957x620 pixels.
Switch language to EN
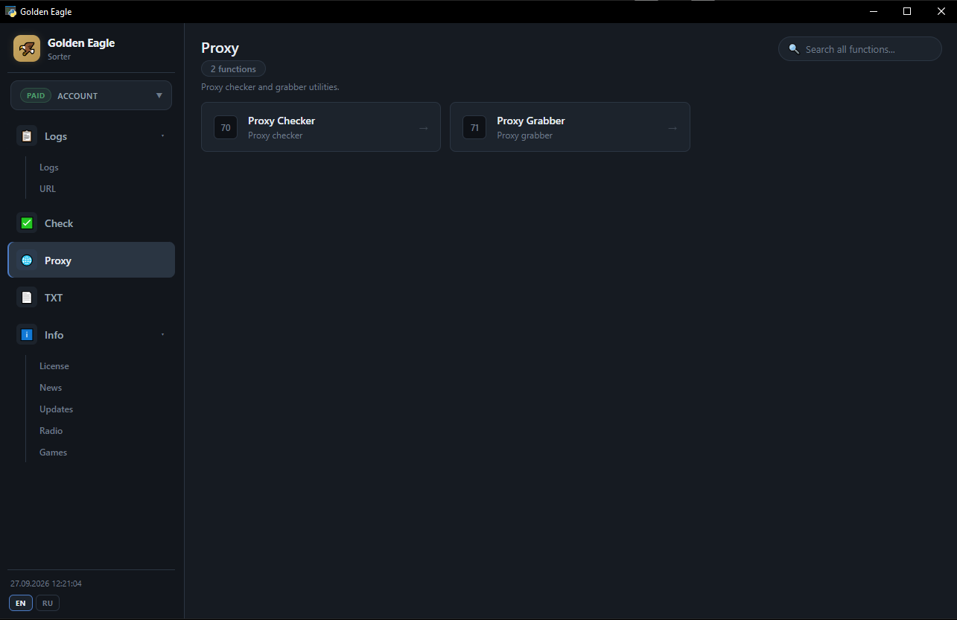pyautogui.click(x=21, y=603)
